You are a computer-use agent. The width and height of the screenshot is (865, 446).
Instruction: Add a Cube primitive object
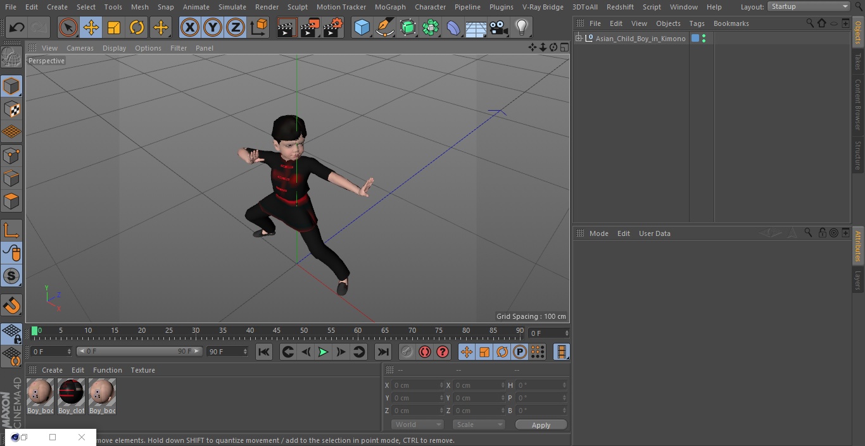coord(362,27)
